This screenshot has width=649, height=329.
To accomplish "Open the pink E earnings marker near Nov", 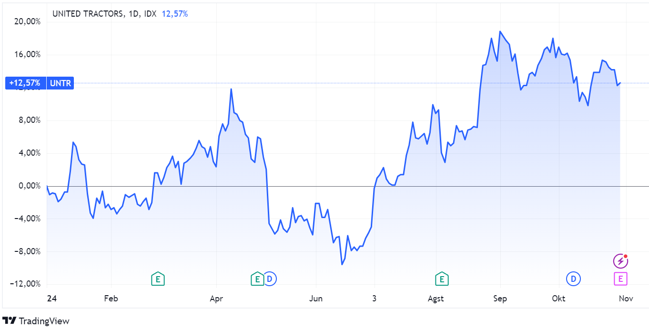I will pyautogui.click(x=620, y=279).
